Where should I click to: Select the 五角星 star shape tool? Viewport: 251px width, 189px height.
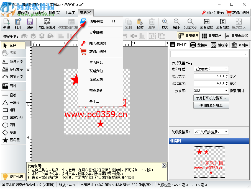(13, 140)
